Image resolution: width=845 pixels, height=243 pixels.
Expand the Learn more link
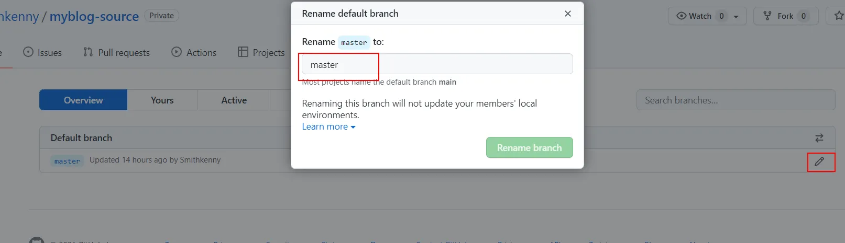pyautogui.click(x=328, y=126)
